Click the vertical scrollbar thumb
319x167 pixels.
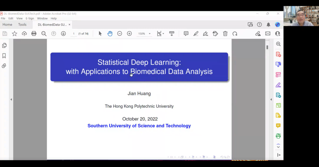(267, 47)
